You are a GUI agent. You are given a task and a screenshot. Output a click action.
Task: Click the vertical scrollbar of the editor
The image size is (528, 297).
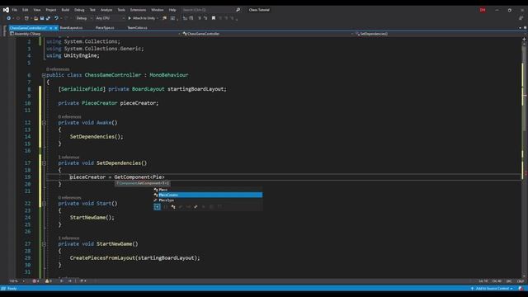pos(524,157)
